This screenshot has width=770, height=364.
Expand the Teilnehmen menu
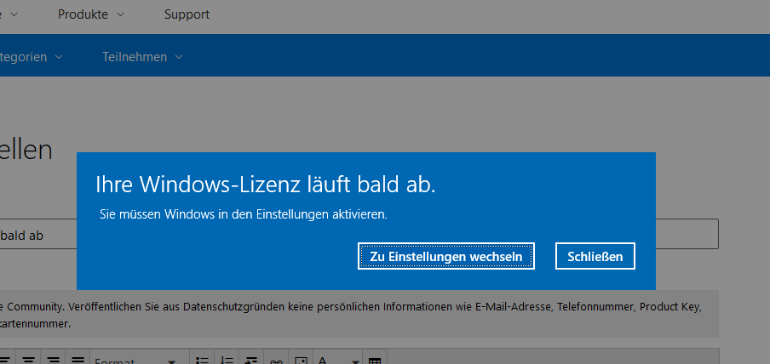(142, 57)
